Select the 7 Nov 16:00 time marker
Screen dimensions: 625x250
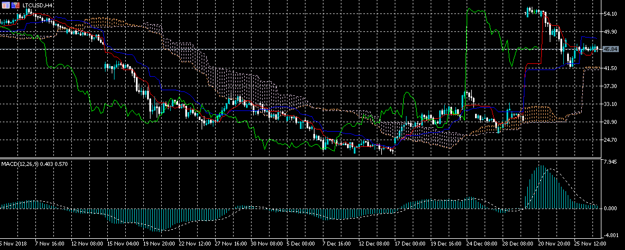pos(51,245)
